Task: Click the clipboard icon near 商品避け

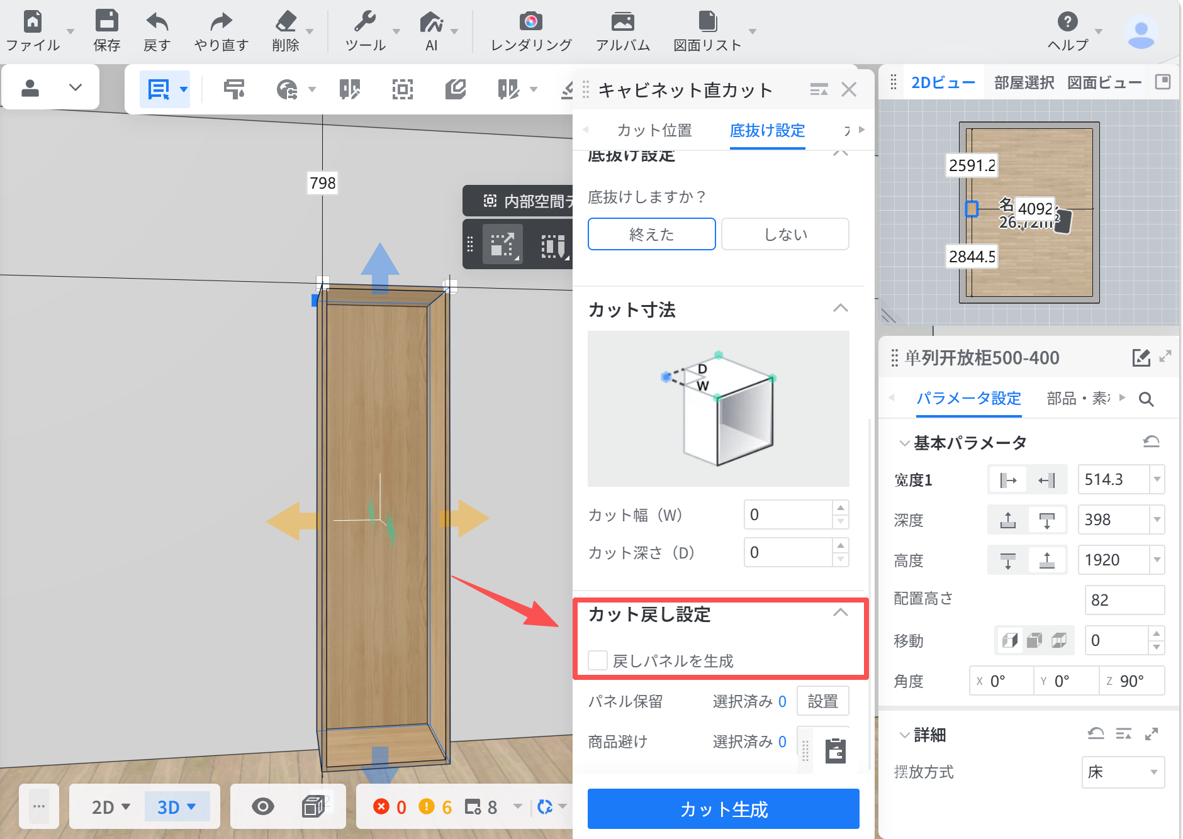Action: 835,750
